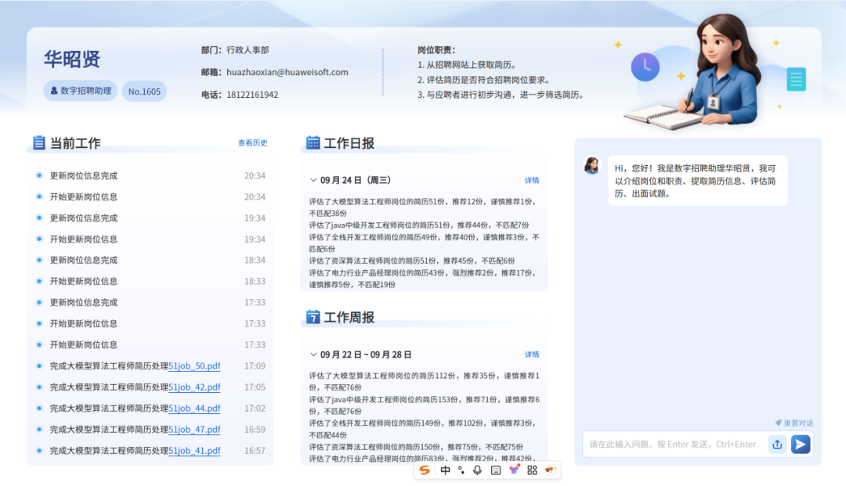Open file link 51job_44.pdf

pos(194,408)
